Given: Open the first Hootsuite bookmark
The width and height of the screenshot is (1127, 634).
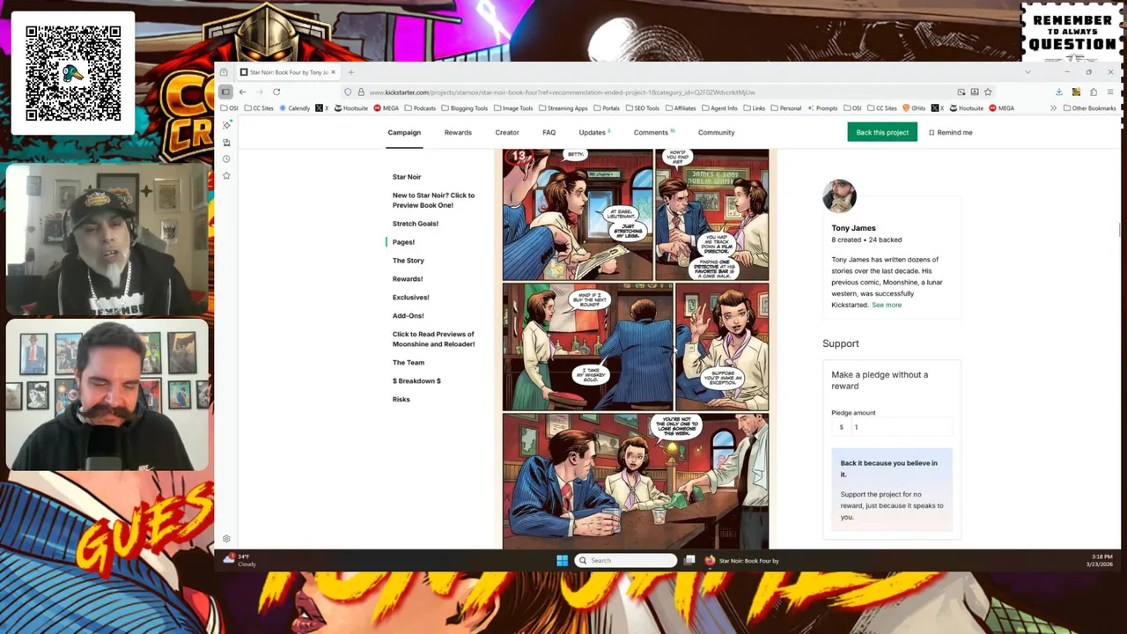Looking at the screenshot, I should pyautogui.click(x=351, y=108).
